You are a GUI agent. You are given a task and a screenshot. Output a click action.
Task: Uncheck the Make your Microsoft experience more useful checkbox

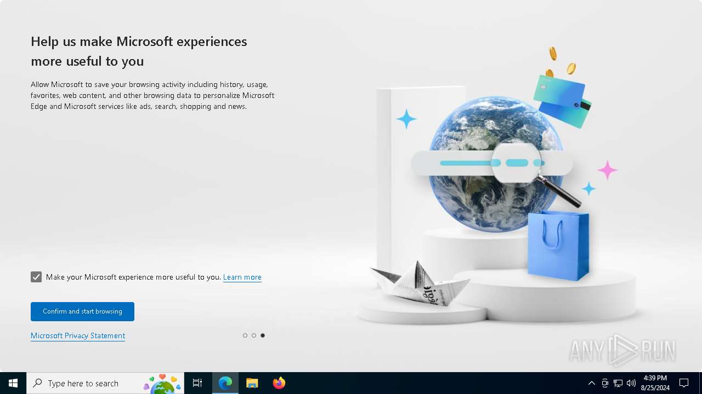pos(36,277)
